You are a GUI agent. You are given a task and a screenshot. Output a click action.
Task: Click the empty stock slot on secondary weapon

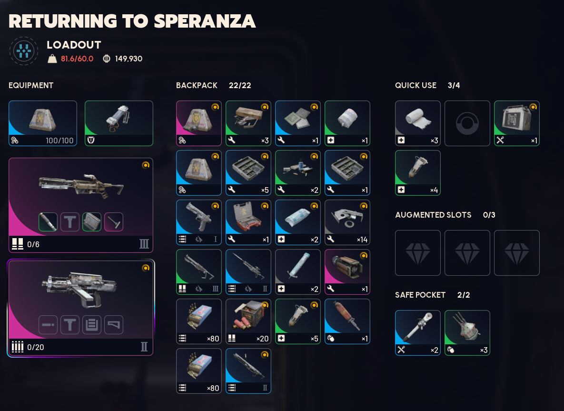tap(114, 325)
